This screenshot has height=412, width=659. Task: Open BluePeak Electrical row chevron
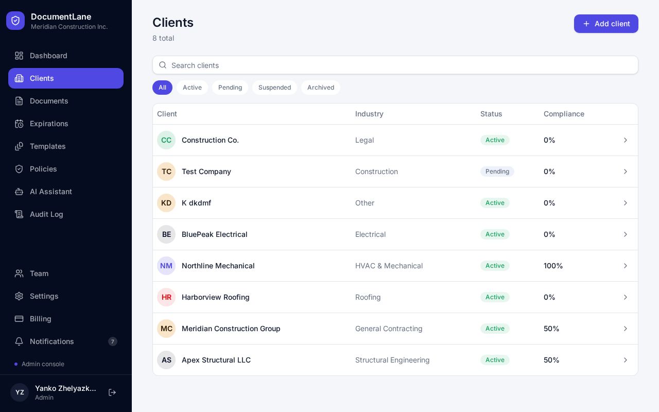(x=626, y=234)
